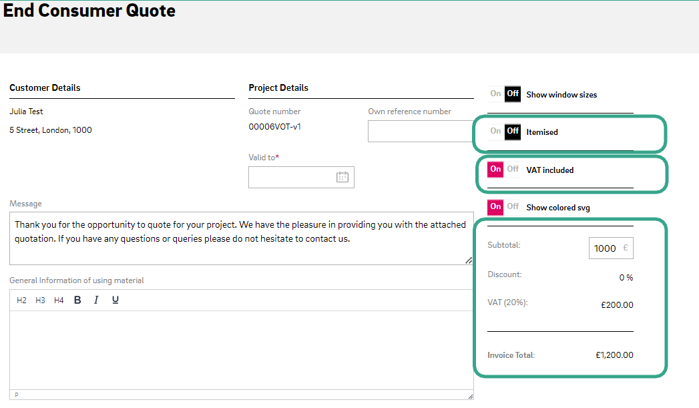The image size is (699, 408).
Task: Toggle bold formatting in the editor
Action: pyautogui.click(x=77, y=300)
